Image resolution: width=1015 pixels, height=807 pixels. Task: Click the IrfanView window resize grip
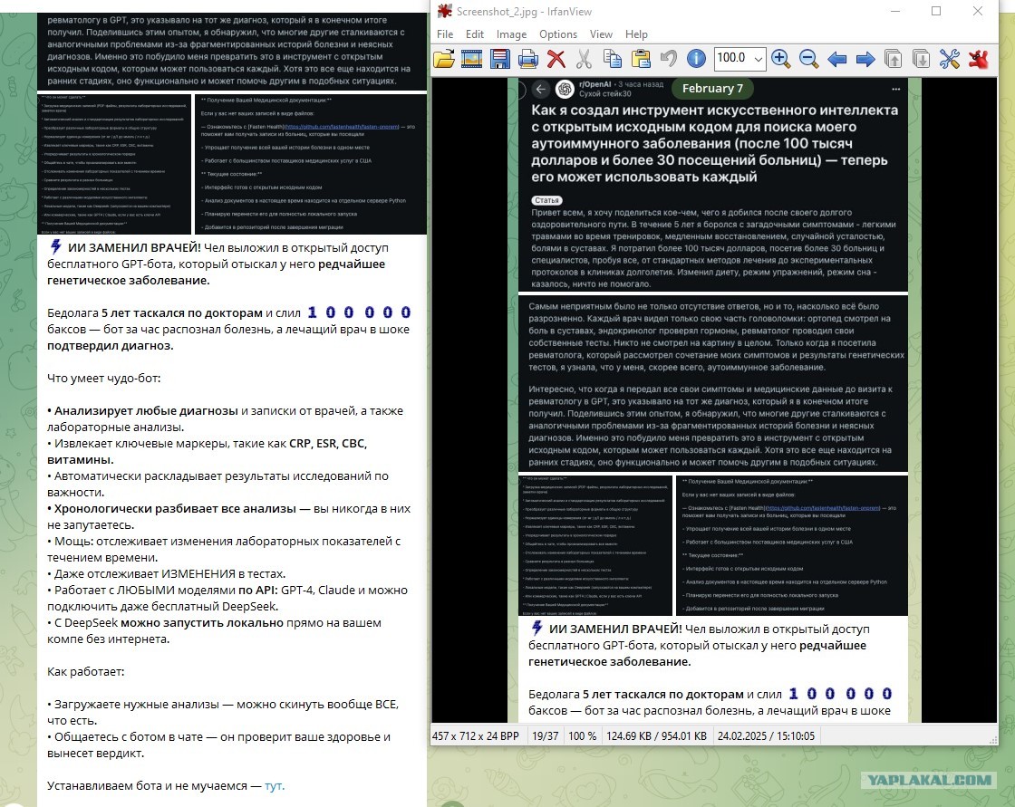[x=992, y=740]
